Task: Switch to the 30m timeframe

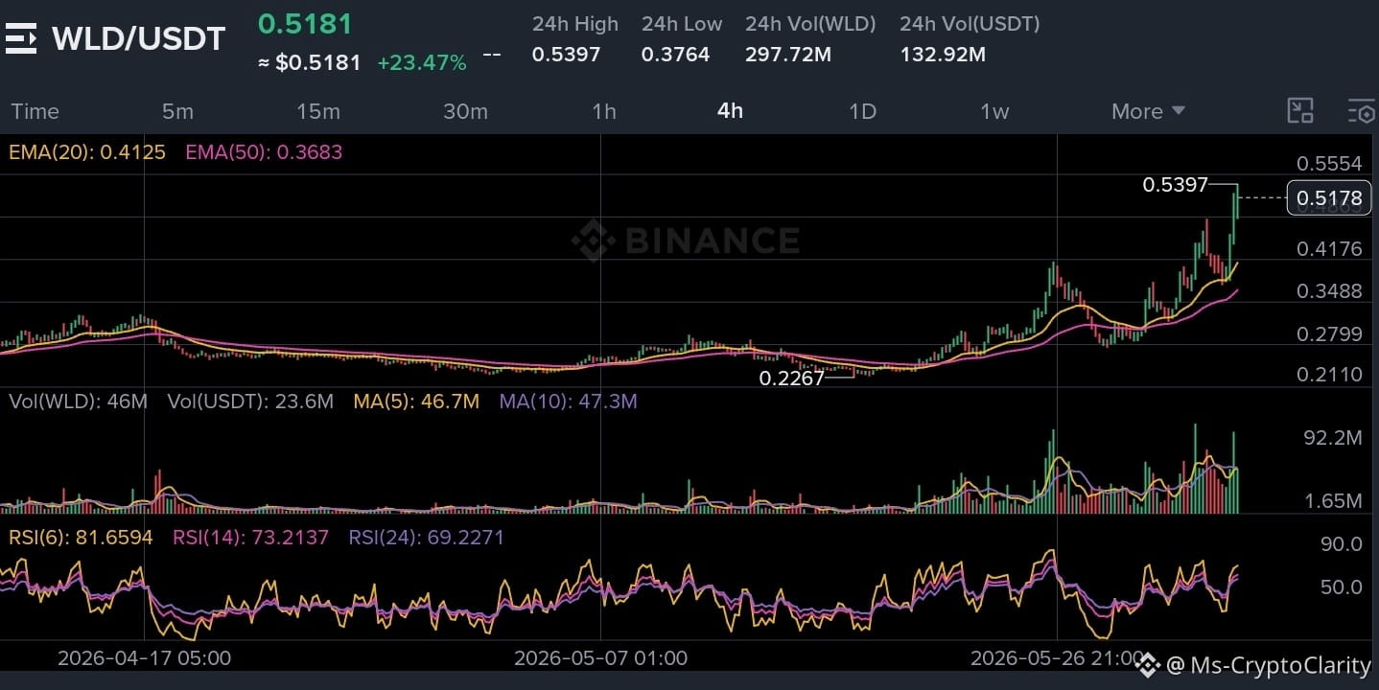Action: point(465,111)
